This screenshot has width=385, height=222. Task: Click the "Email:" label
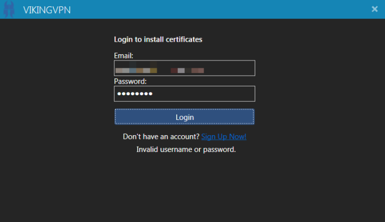pos(123,56)
